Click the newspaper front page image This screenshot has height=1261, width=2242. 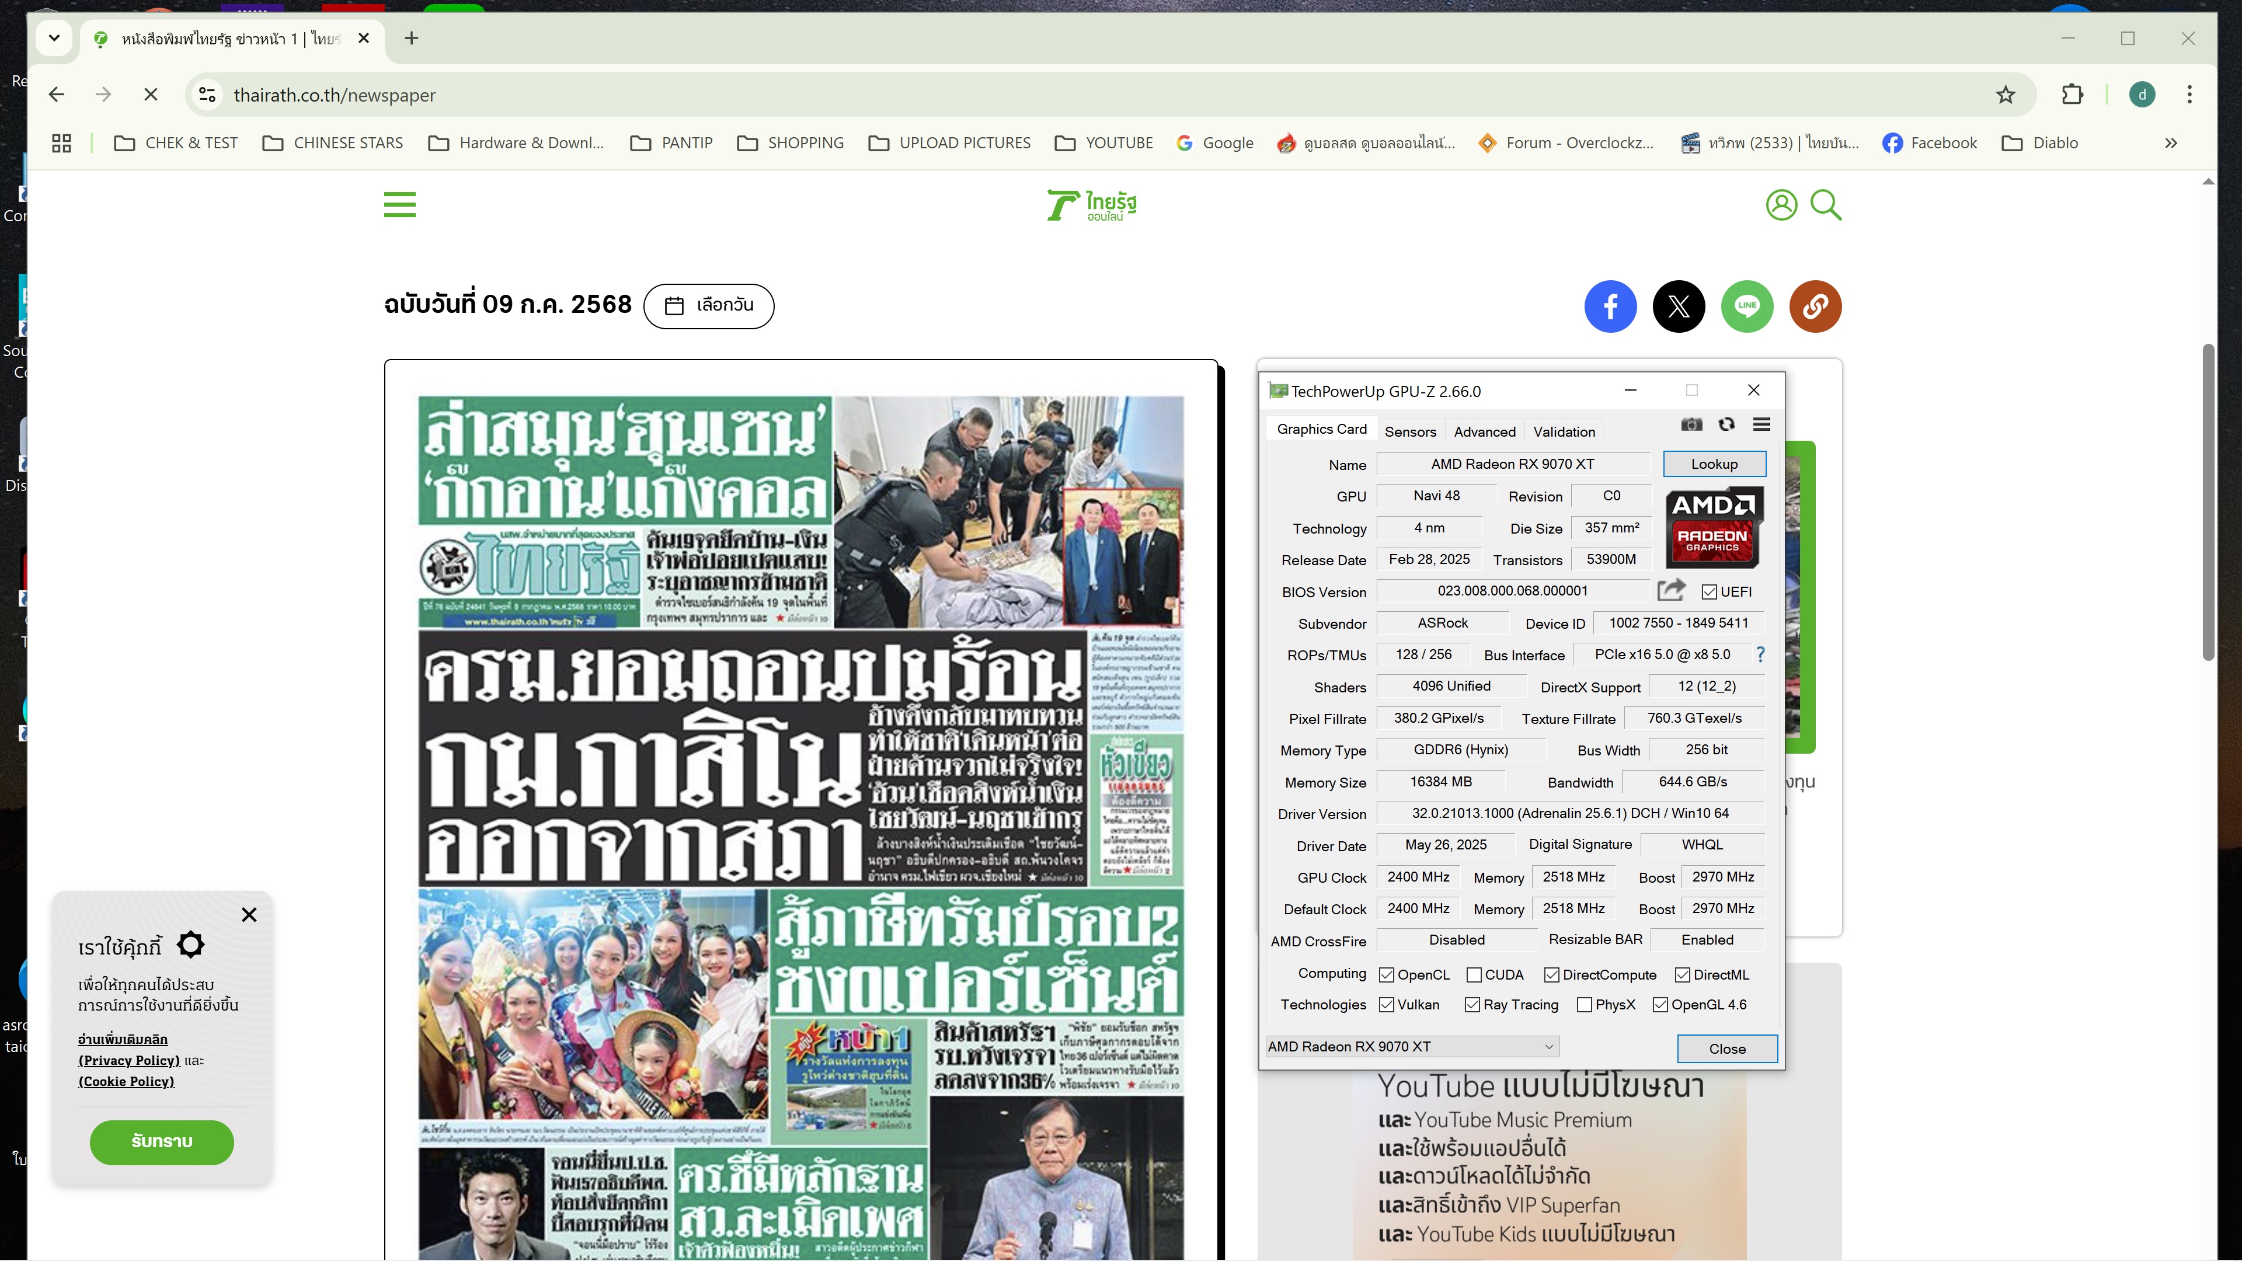(x=800, y=827)
